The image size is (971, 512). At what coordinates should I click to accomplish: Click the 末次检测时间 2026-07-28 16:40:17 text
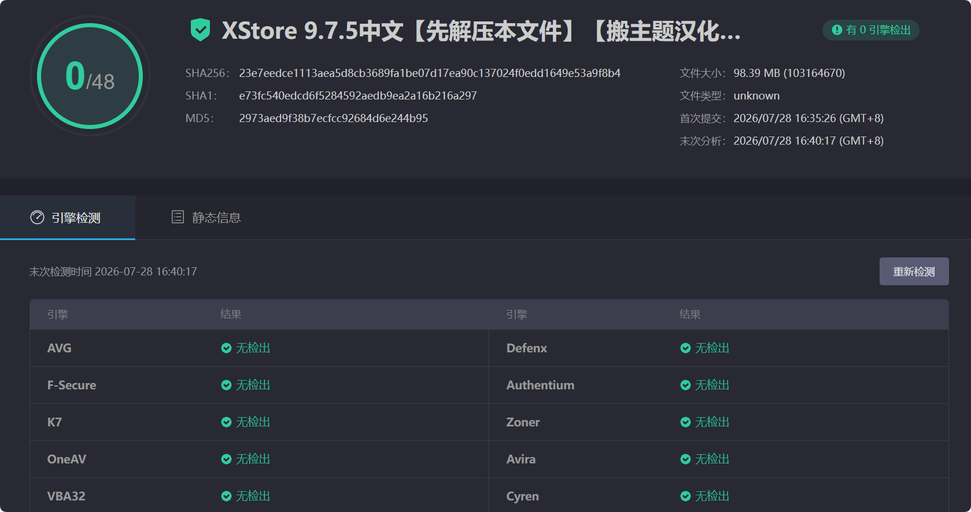click(113, 272)
